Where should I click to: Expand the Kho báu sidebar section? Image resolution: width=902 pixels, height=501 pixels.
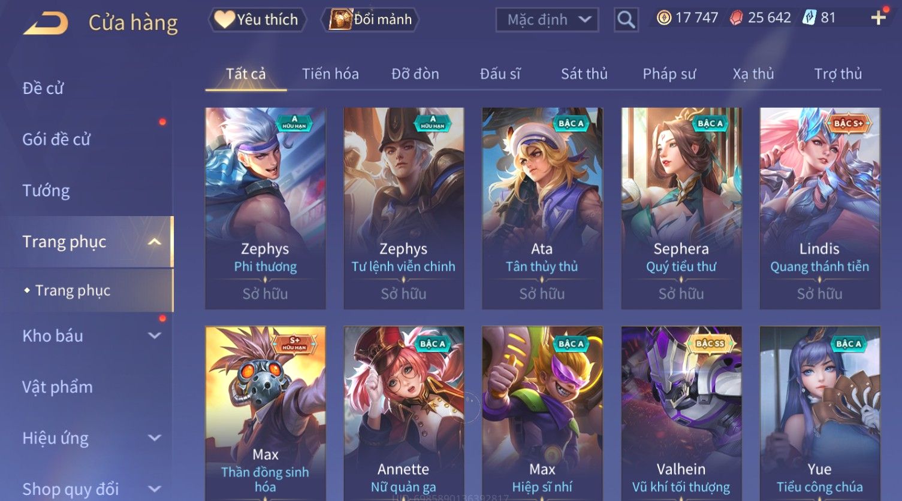coord(154,336)
